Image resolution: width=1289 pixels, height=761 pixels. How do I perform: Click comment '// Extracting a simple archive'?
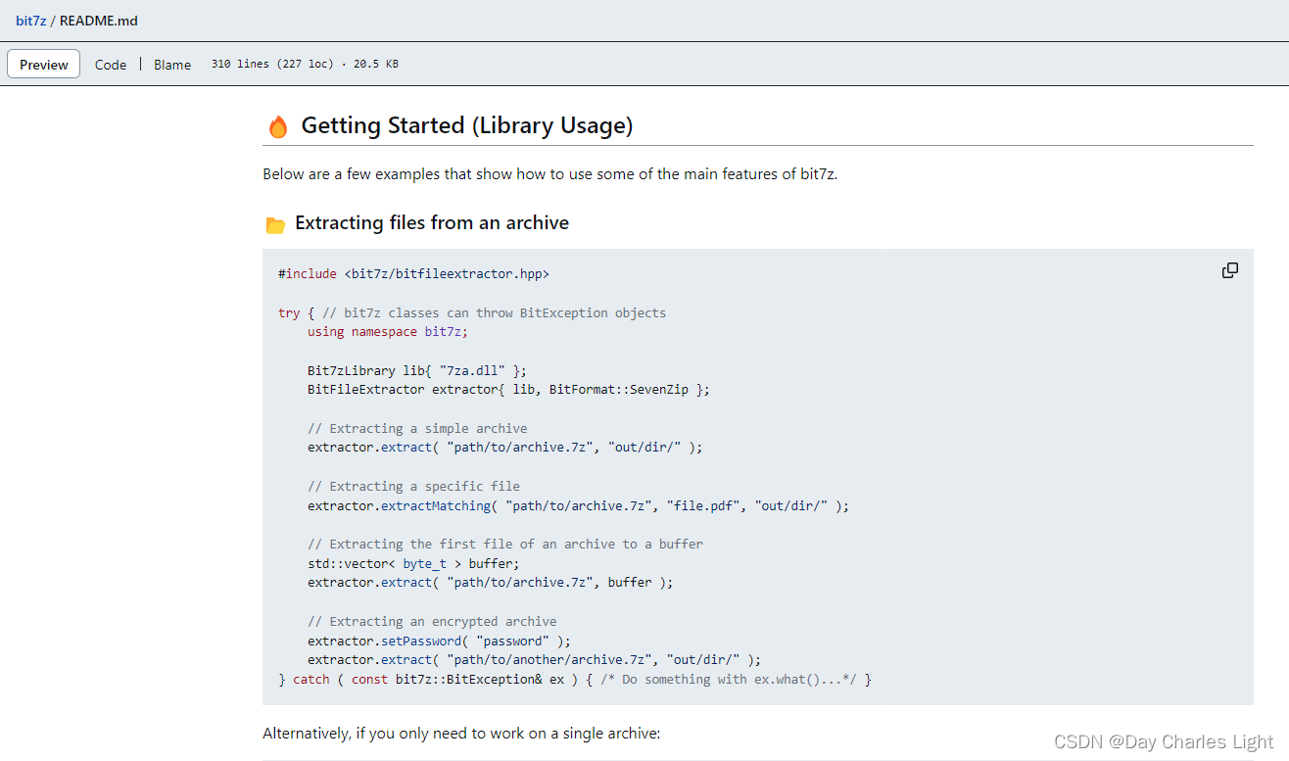click(417, 429)
